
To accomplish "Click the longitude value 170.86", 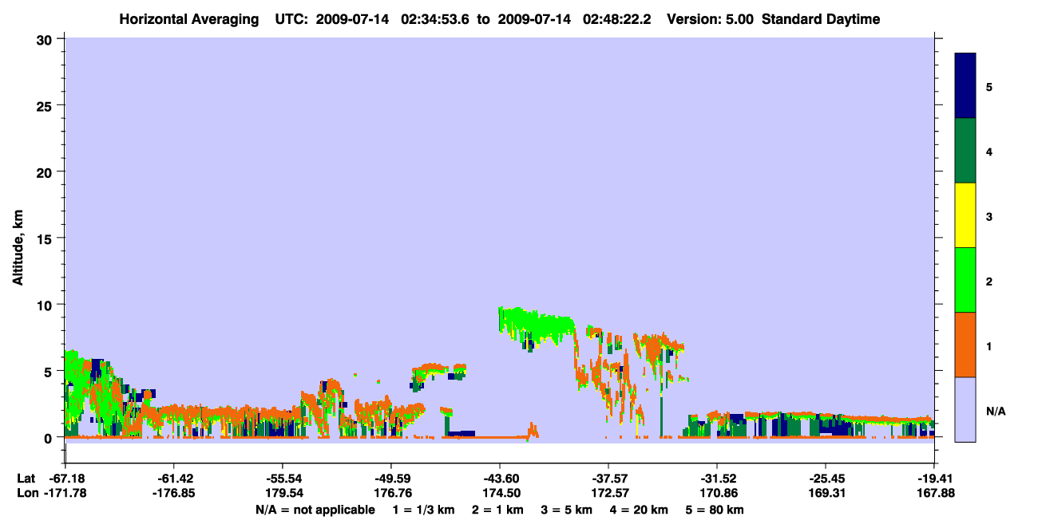I will tap(717, 493).
